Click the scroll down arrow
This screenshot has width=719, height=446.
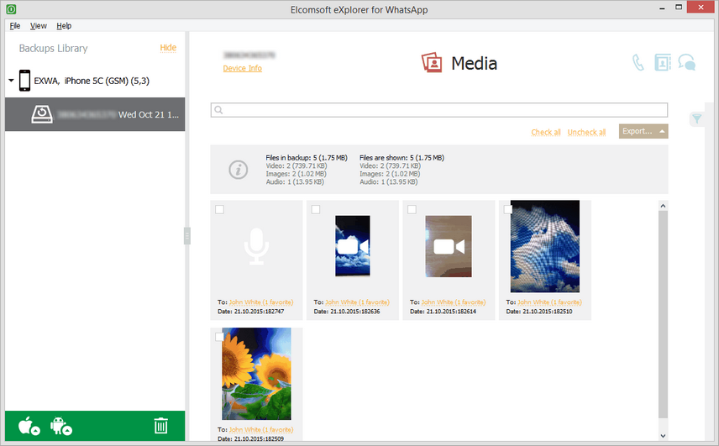[663, 436]
